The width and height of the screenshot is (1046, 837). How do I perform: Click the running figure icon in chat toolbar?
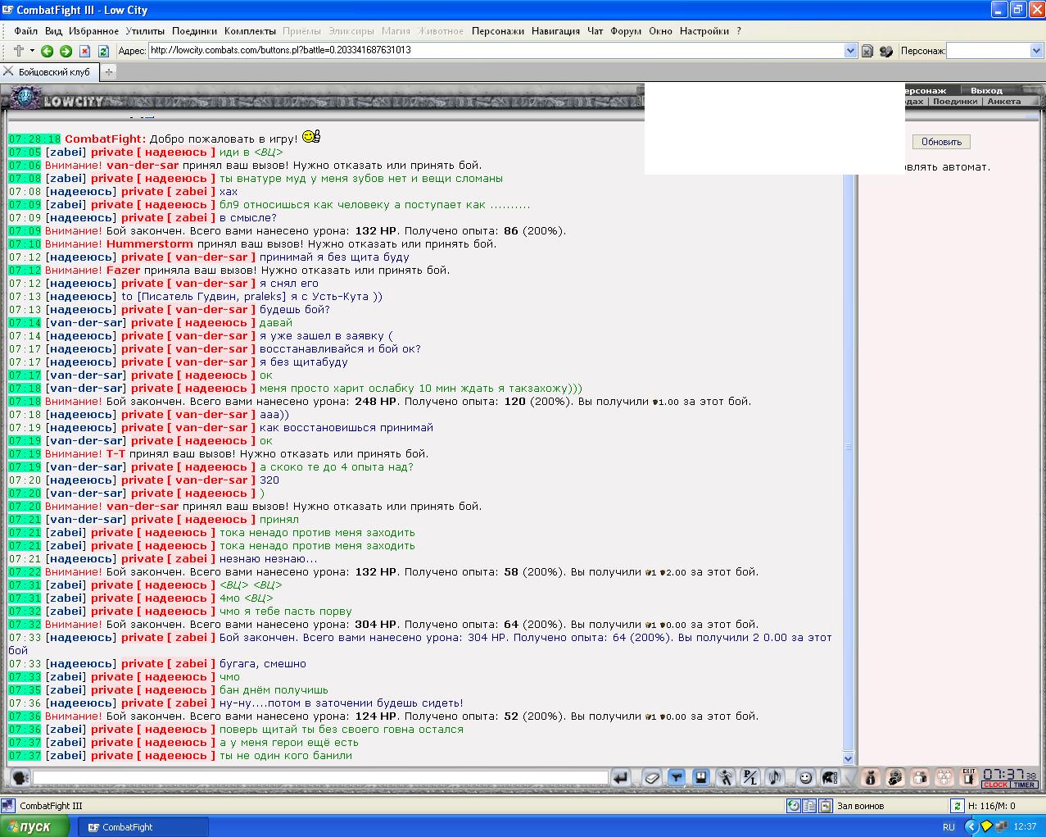(x=726, y=777)
